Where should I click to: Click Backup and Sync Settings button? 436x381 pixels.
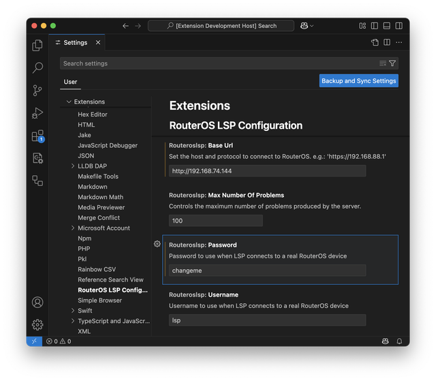click(x=359, y=81)
